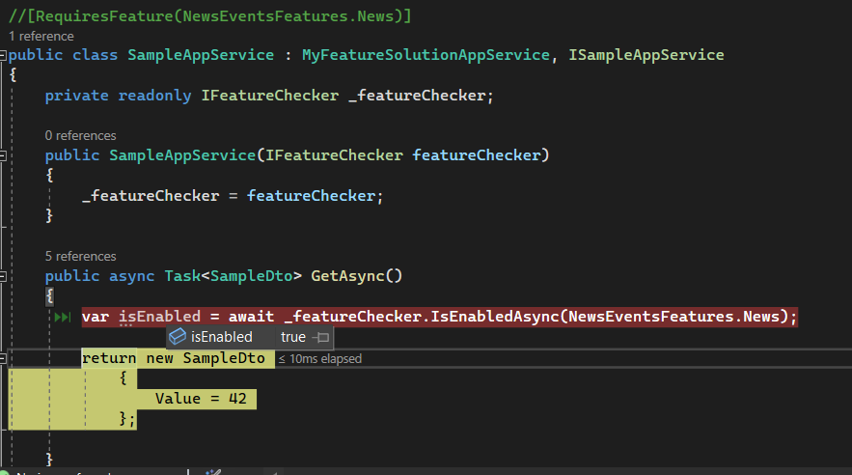
Task: Click the '_featureChecker = featureChecker;' assignment line
Action: click(234, 196)
